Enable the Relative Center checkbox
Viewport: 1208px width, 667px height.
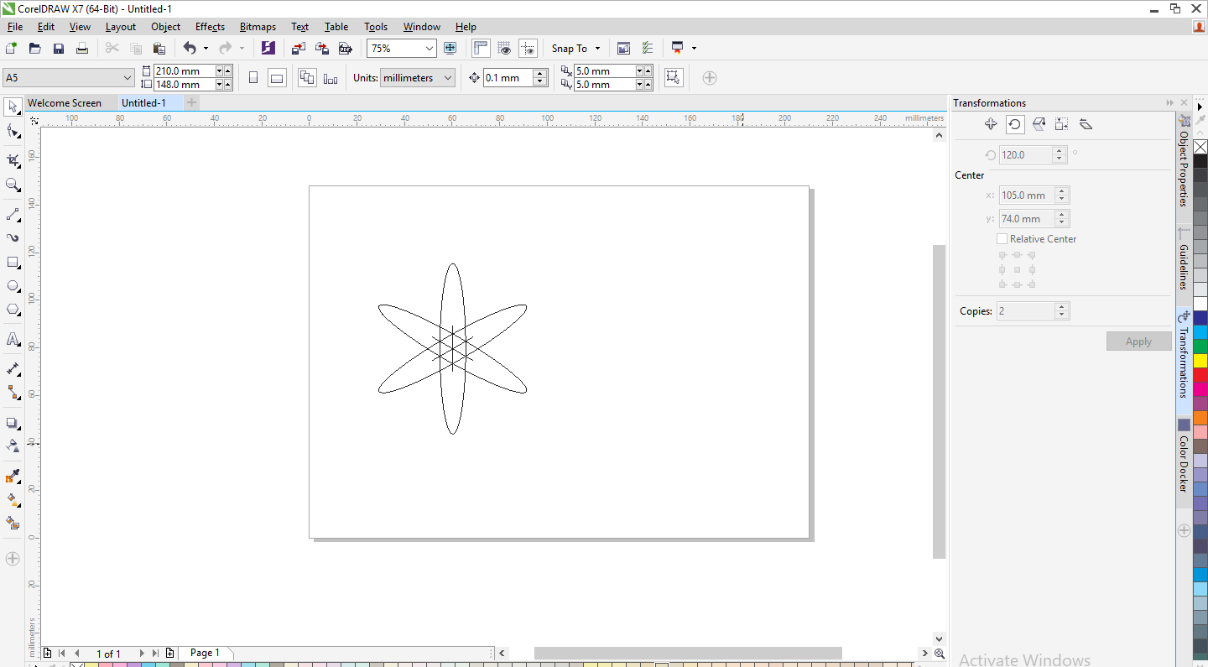(1002, 239)
